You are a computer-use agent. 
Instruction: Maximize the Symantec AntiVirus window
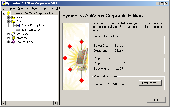[162, 3]
